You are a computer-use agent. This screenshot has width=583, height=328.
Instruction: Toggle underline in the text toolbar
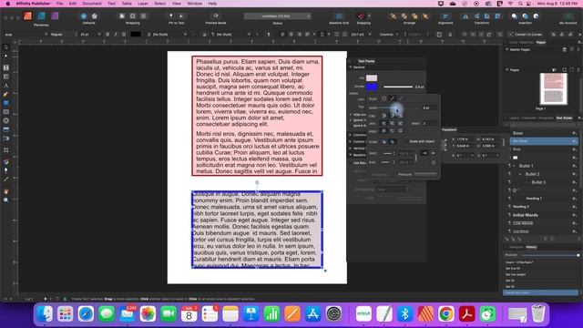tap(124, 35)
